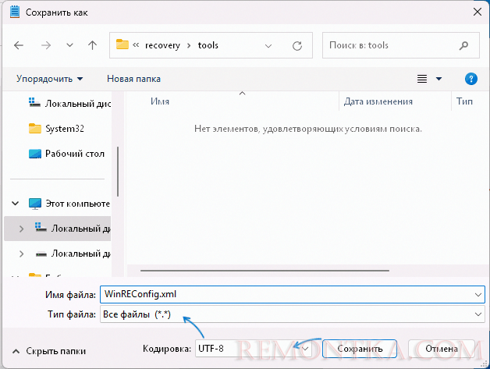
Task: Open the view options dropdown arrow
Action: click(x=439, y=79)
